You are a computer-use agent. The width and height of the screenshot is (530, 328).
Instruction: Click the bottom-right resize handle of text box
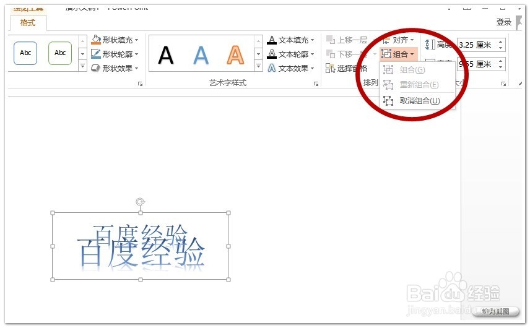(228, 280)
